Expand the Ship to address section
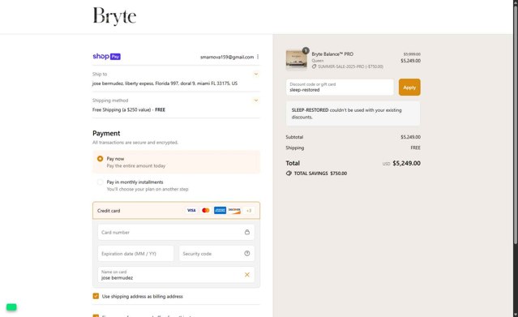 (x=255, y=74)
